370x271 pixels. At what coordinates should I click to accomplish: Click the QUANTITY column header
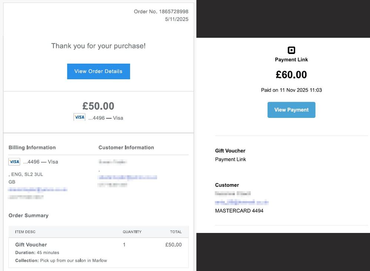132,232
